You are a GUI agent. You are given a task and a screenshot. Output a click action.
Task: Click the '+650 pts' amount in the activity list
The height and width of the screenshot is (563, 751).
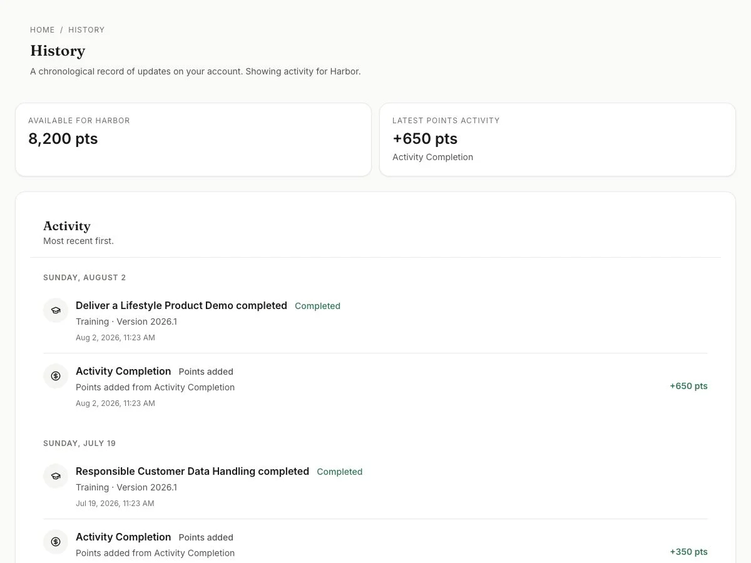point(688,386)
